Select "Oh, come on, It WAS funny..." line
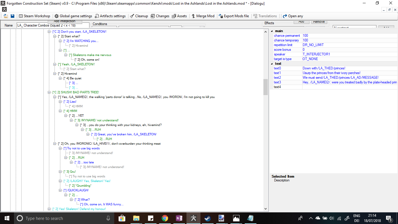This screenshot has width=398, height=224. click(x=102, y=204)
